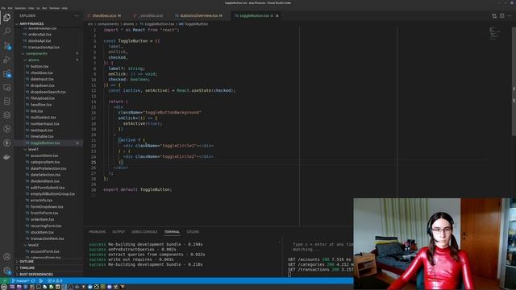Open the Accounts icon in activity bar
Image resolution: width=516 pixels, height=290 pixels.
[x=7, y=256]
